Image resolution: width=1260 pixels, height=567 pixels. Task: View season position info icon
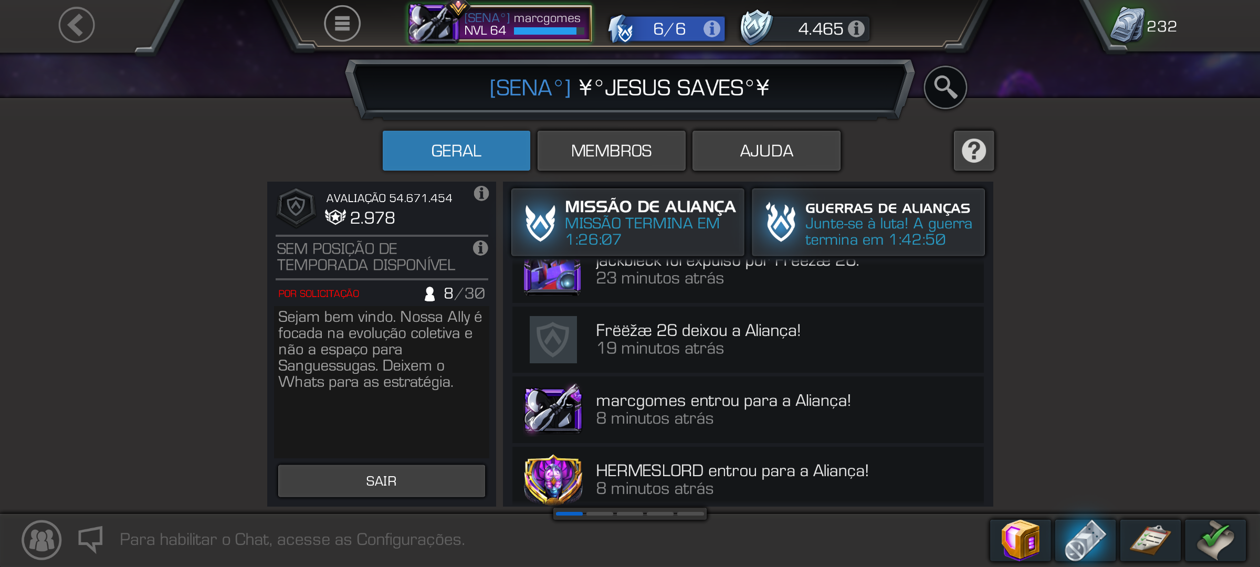pos(480,248)
